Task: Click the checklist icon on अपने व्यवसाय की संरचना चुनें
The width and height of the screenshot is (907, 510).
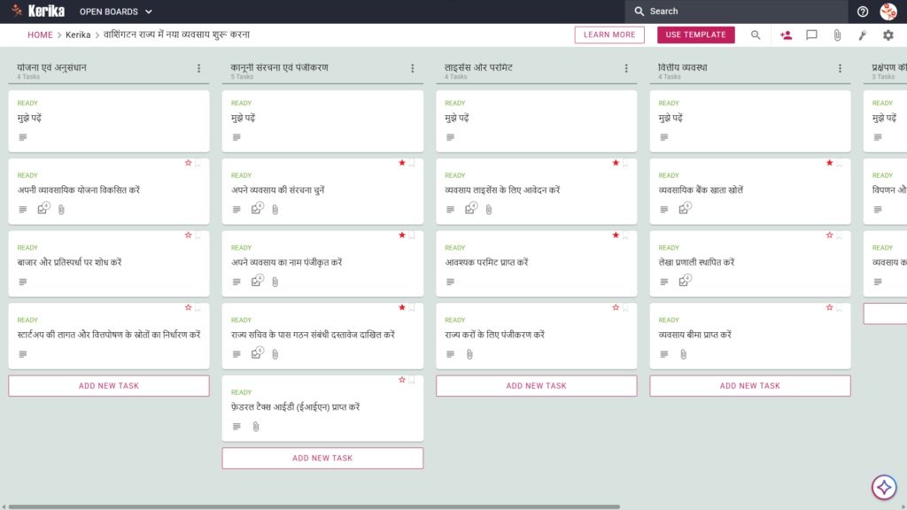Action: click(257, 208)
